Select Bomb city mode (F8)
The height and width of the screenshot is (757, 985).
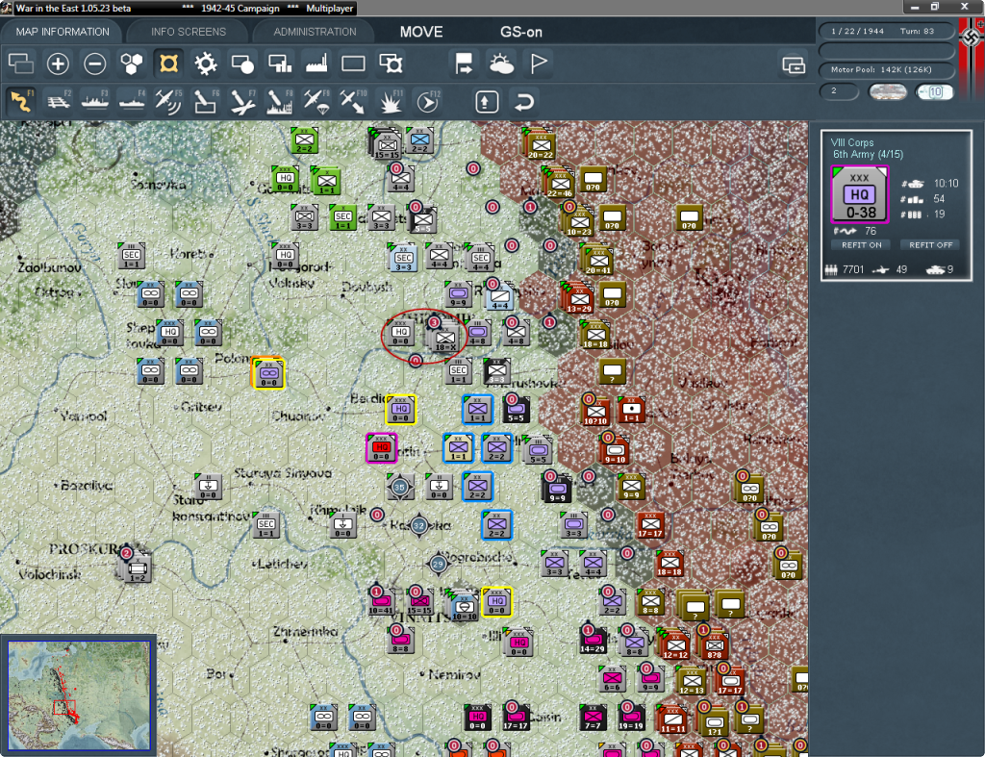point(280,102)
